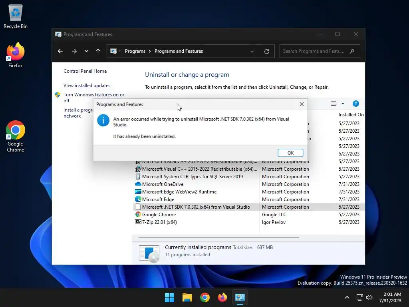The width and height of the screenshot is (409, 307).
Task: Click the change view icon
Action: [x=334, y=104]
